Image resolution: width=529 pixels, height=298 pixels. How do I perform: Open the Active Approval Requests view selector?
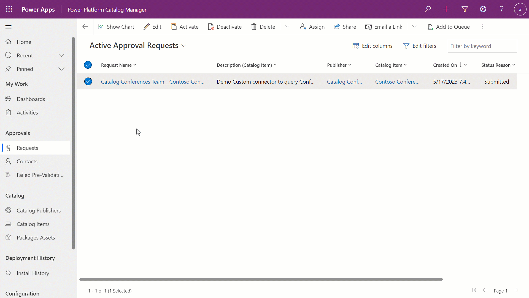pos(184,46)
